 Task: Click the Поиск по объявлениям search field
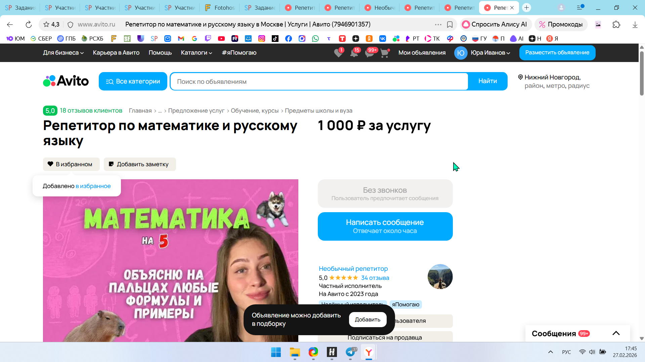pos(318,81)
